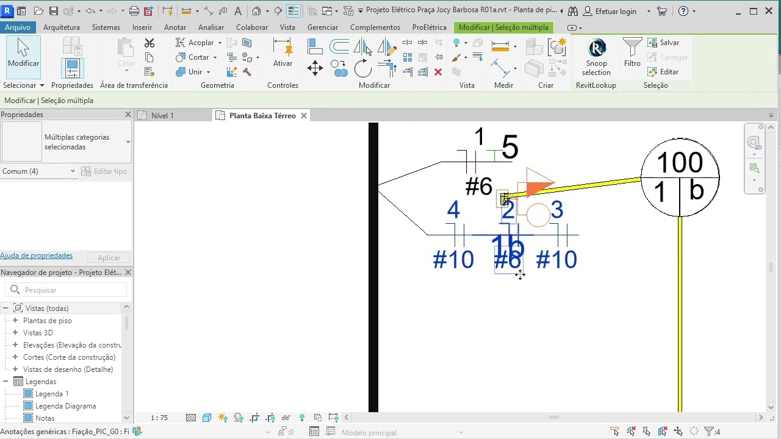781x439 pixels.
Task: Select the Align tool icon
Action: [315, 46]
